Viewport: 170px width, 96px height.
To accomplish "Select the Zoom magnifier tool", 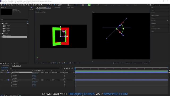I will point(9,5).
